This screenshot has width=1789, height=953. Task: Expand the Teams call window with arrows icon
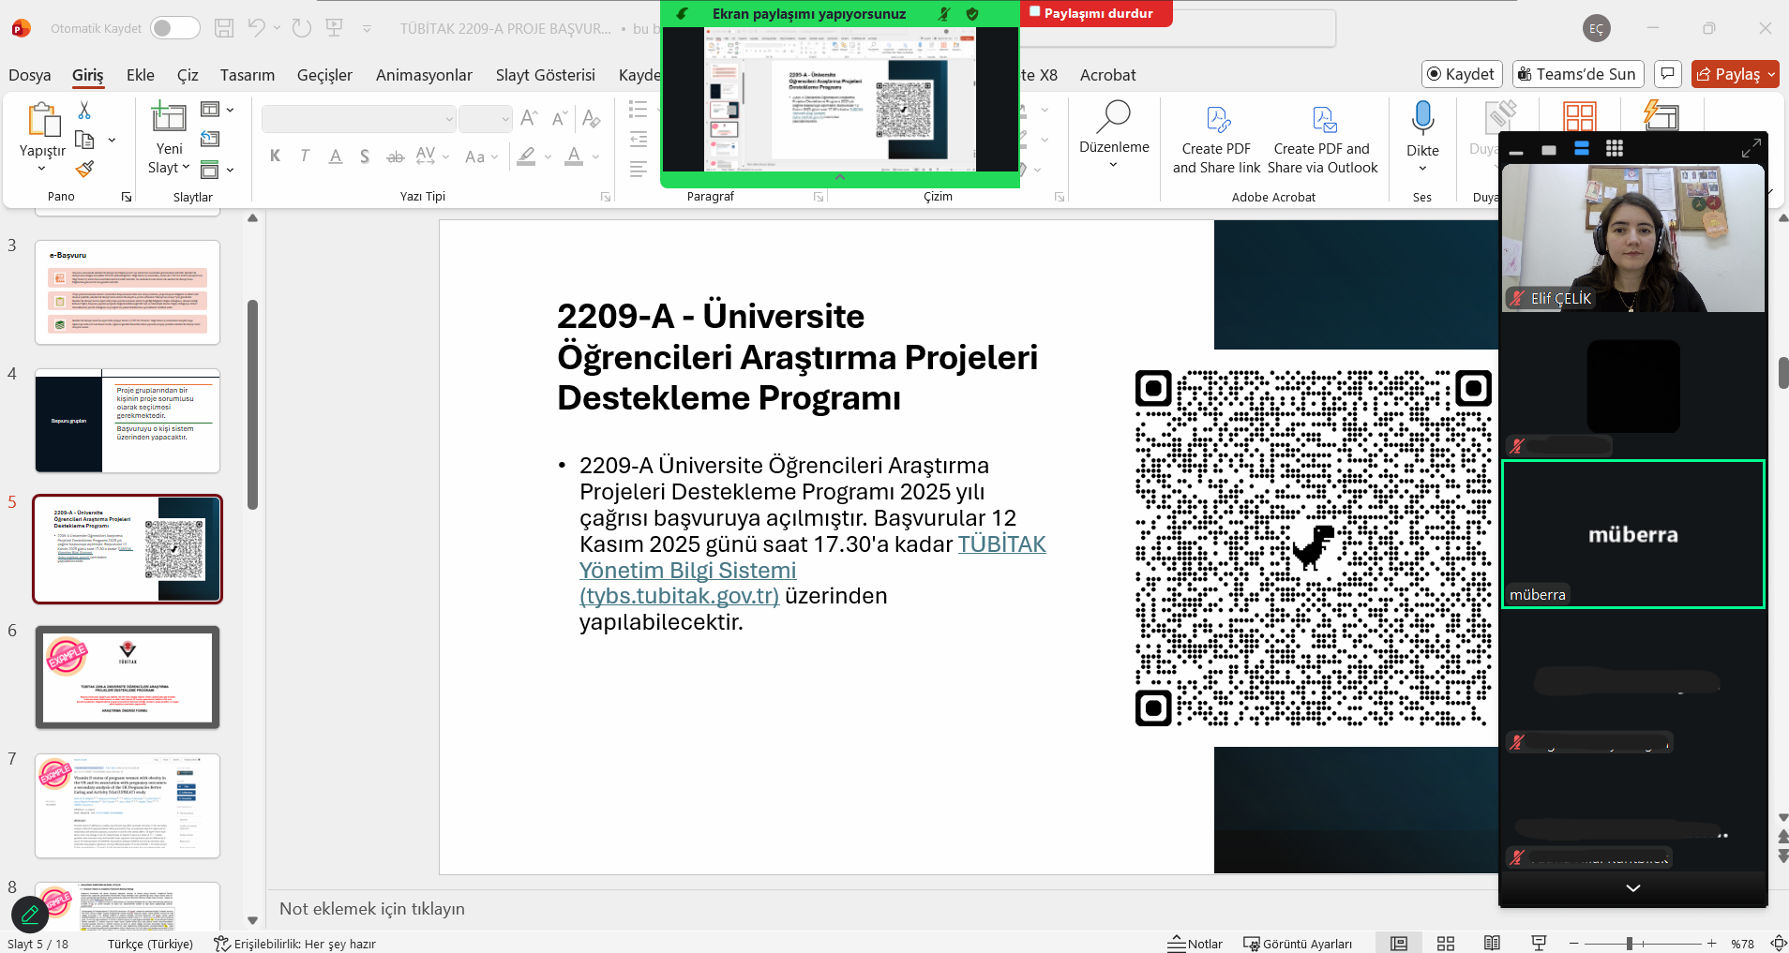pos(1751,149)
